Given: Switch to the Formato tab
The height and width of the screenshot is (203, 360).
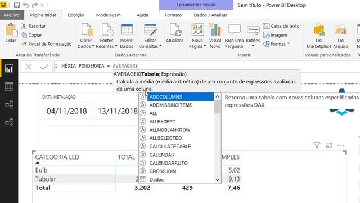Looking at the screenshot, I should (173, 15).
